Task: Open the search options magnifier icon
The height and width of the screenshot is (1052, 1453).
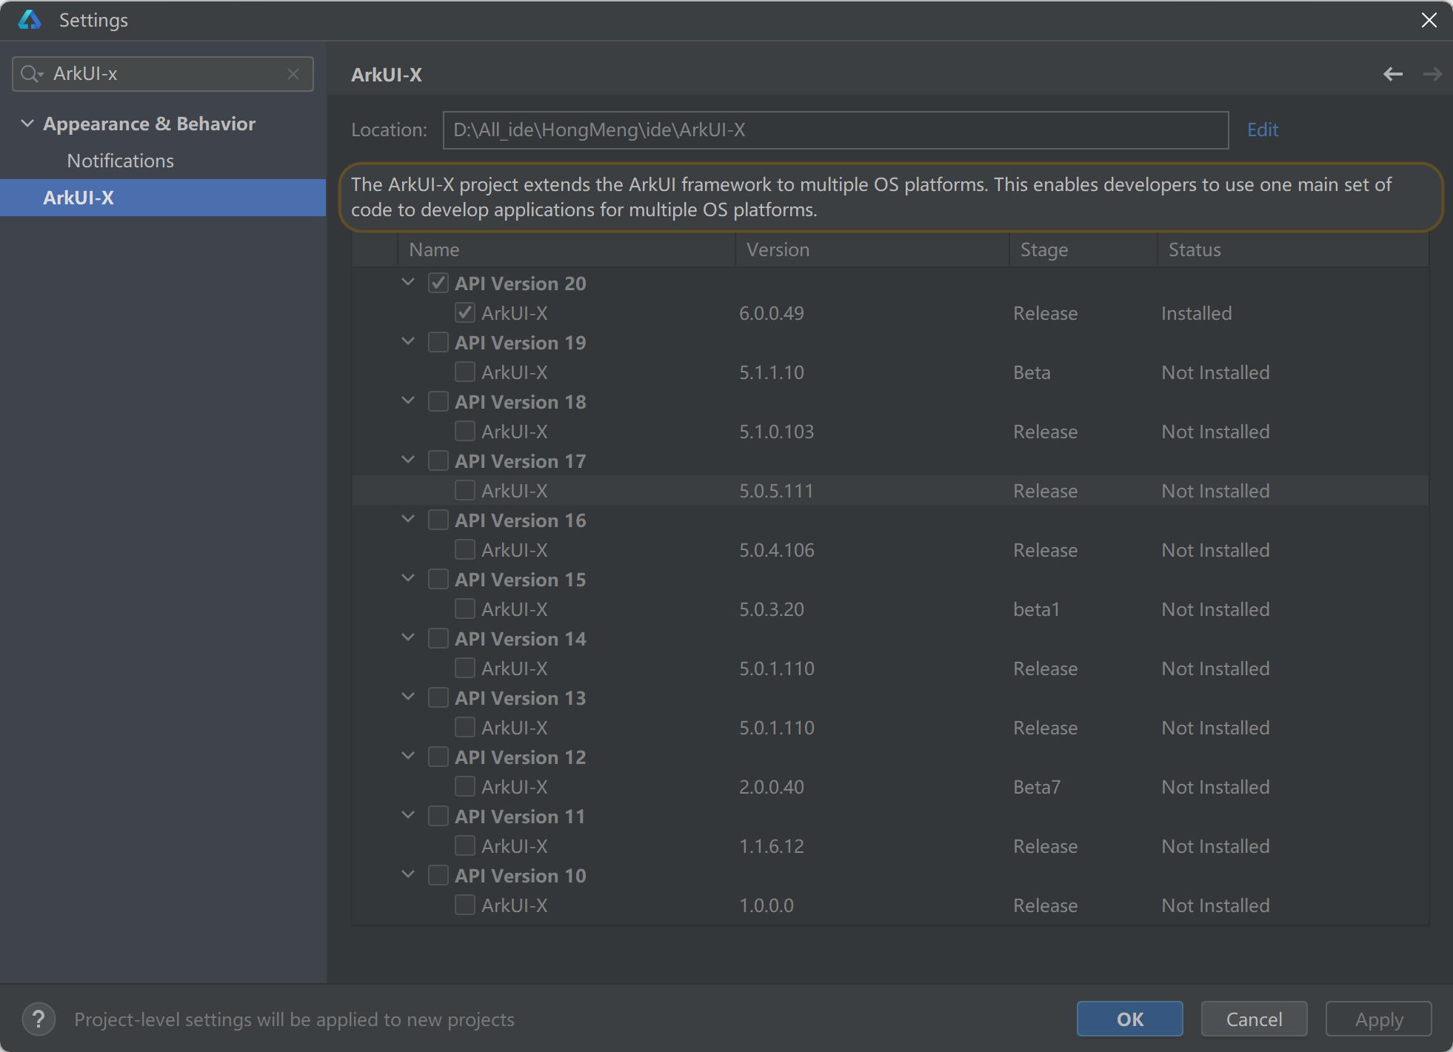Action: coord(31,74)
